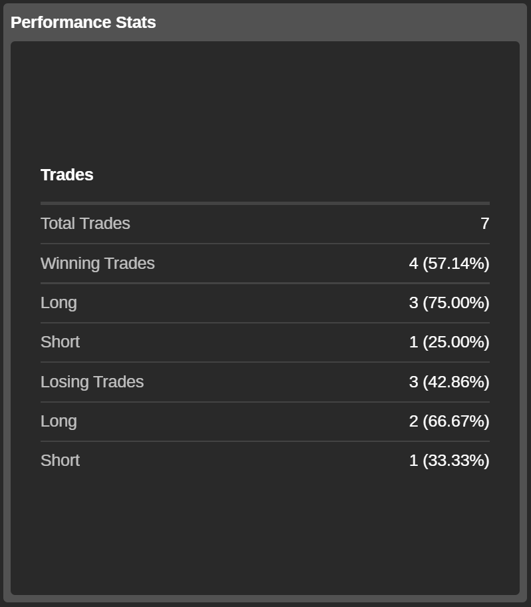The height and width of the screenshot is (607, 531).
Task: Click the empty panel area below the last Short row
Action: pyautogui.click(x=265, y=532)
